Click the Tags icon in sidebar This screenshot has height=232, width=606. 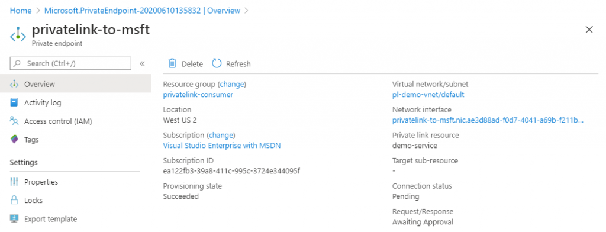point(14,140)
